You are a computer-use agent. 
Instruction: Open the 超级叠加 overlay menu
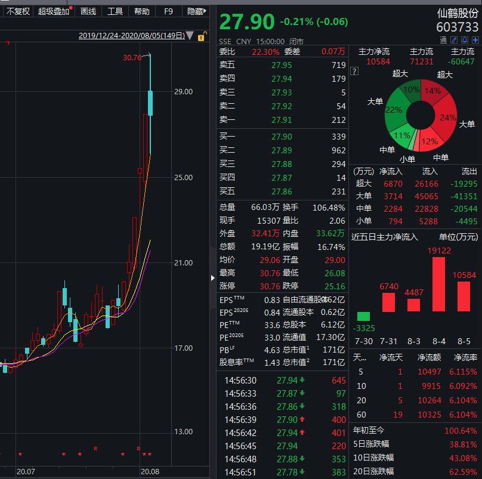click(x=54, y=11)
